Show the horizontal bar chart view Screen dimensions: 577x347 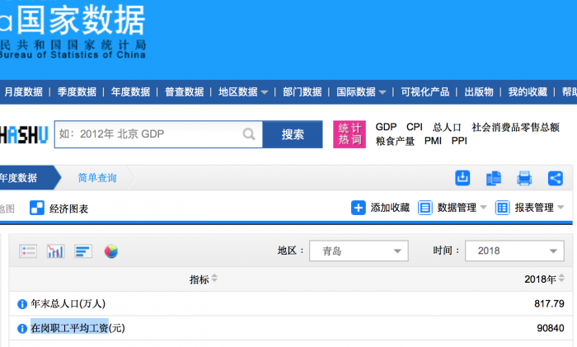tap(83, 251)
